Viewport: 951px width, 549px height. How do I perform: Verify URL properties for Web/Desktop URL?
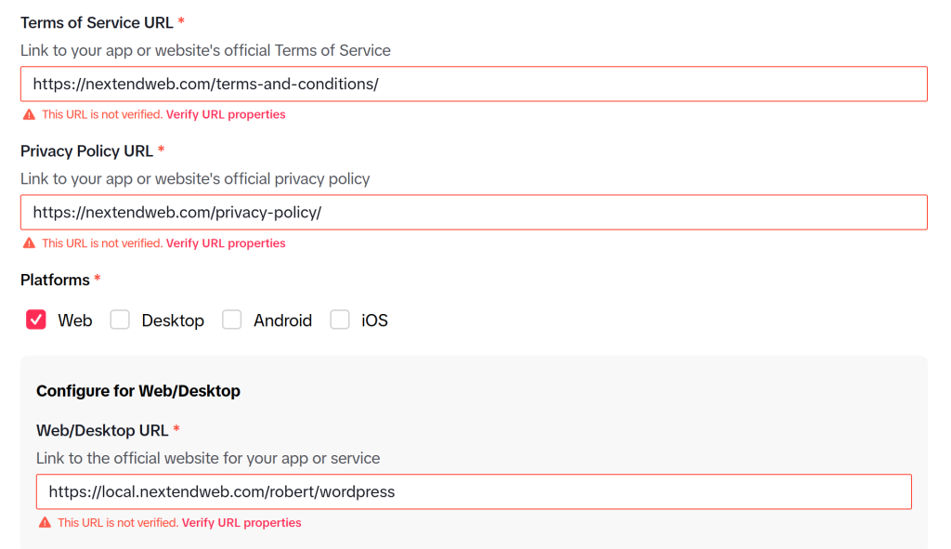point(241,523)
